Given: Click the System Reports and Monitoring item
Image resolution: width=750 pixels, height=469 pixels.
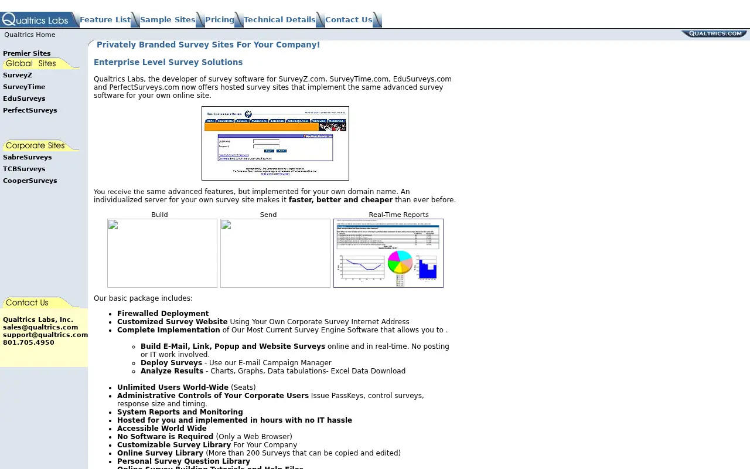Looking at the screenshot, I should pos(180,412).
